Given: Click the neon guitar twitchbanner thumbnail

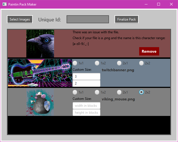Looking at the screenshot, I should click(40, 73).
